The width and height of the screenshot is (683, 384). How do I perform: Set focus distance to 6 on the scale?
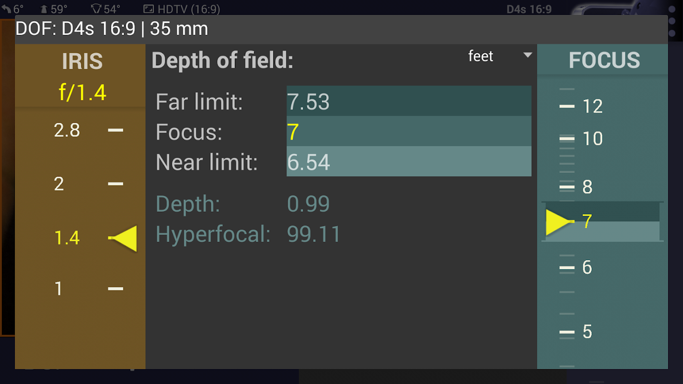point(587,267)
